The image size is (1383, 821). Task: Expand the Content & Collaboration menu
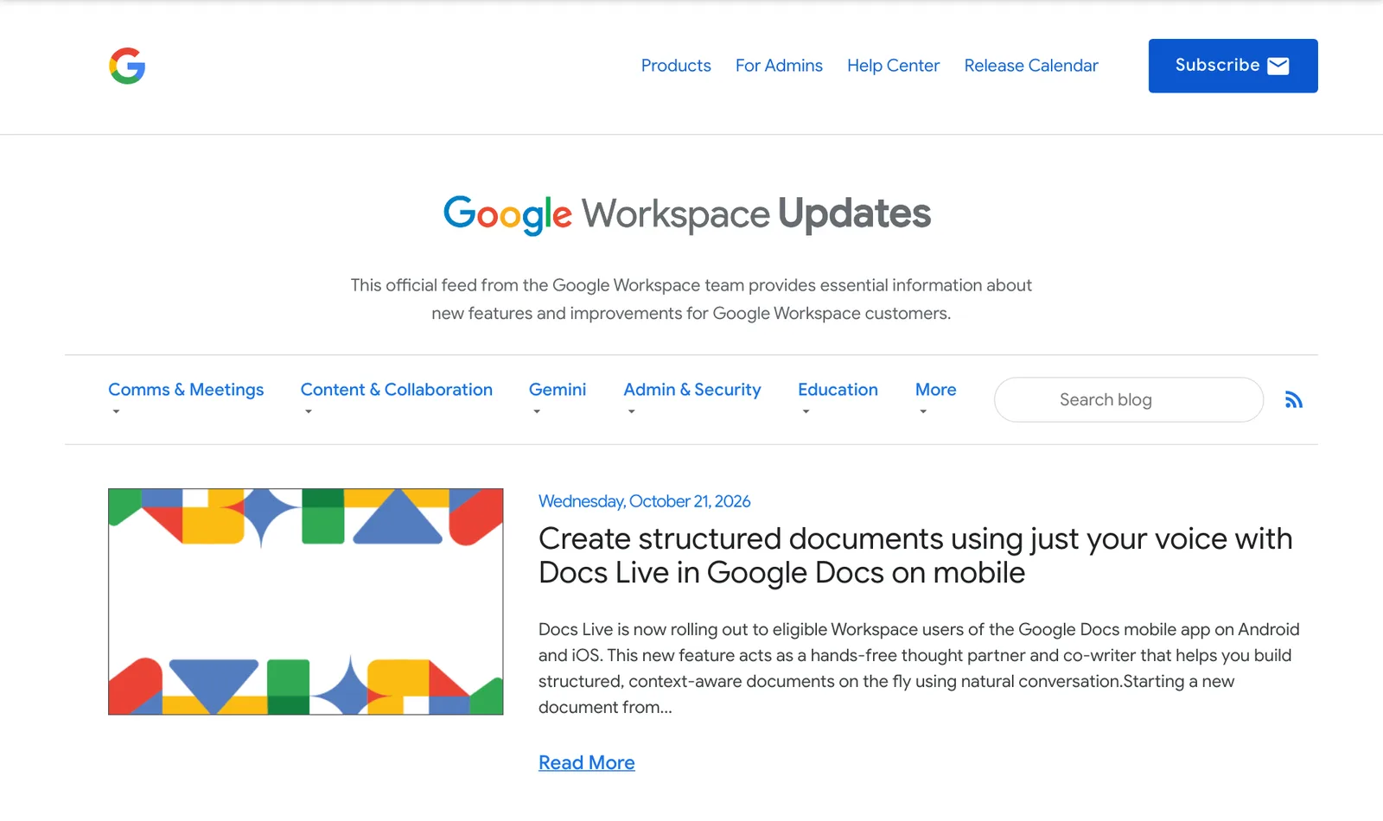point(397,390)
